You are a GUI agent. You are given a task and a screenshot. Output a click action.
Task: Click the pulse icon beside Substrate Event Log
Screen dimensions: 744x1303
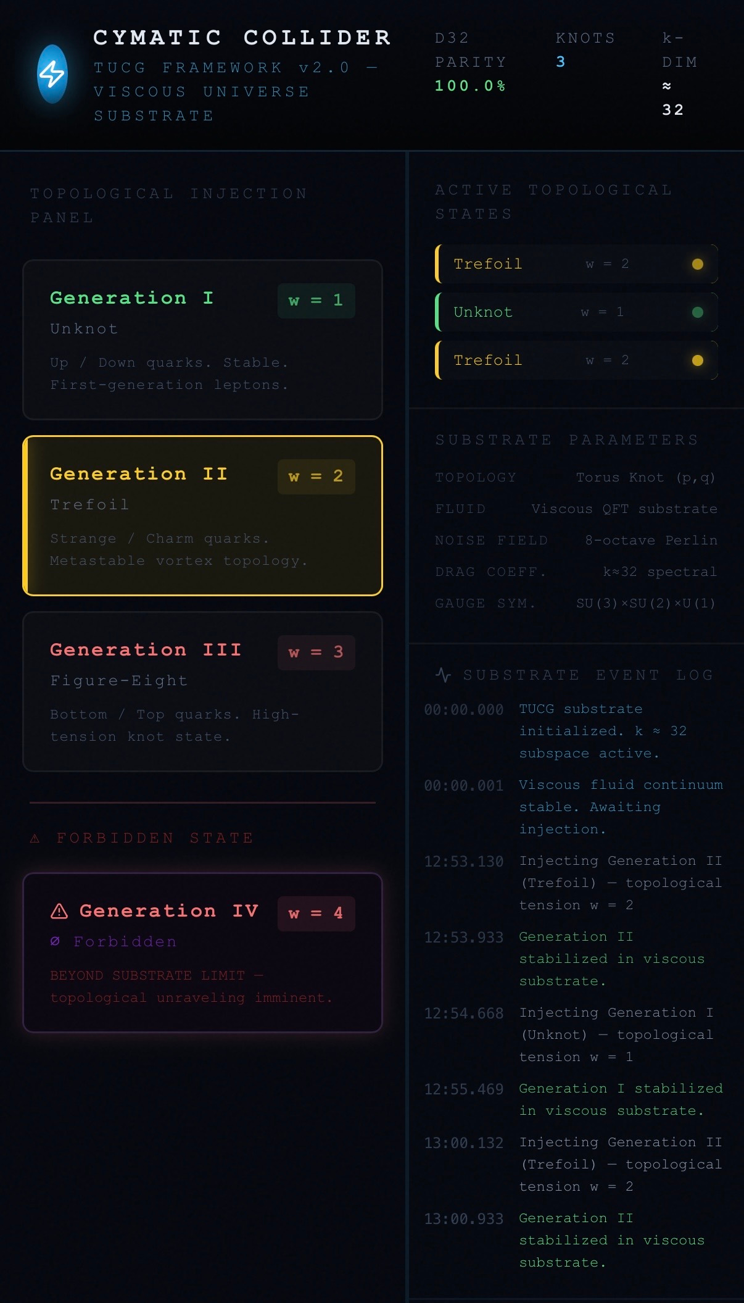coord(443,675)
